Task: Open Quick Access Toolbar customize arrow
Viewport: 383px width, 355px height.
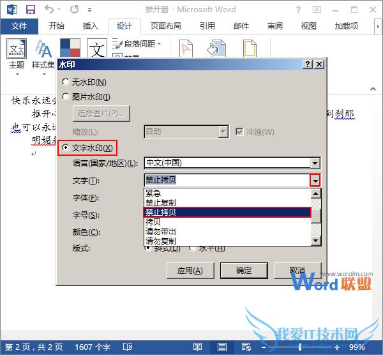Action: (x=89, y=10)
